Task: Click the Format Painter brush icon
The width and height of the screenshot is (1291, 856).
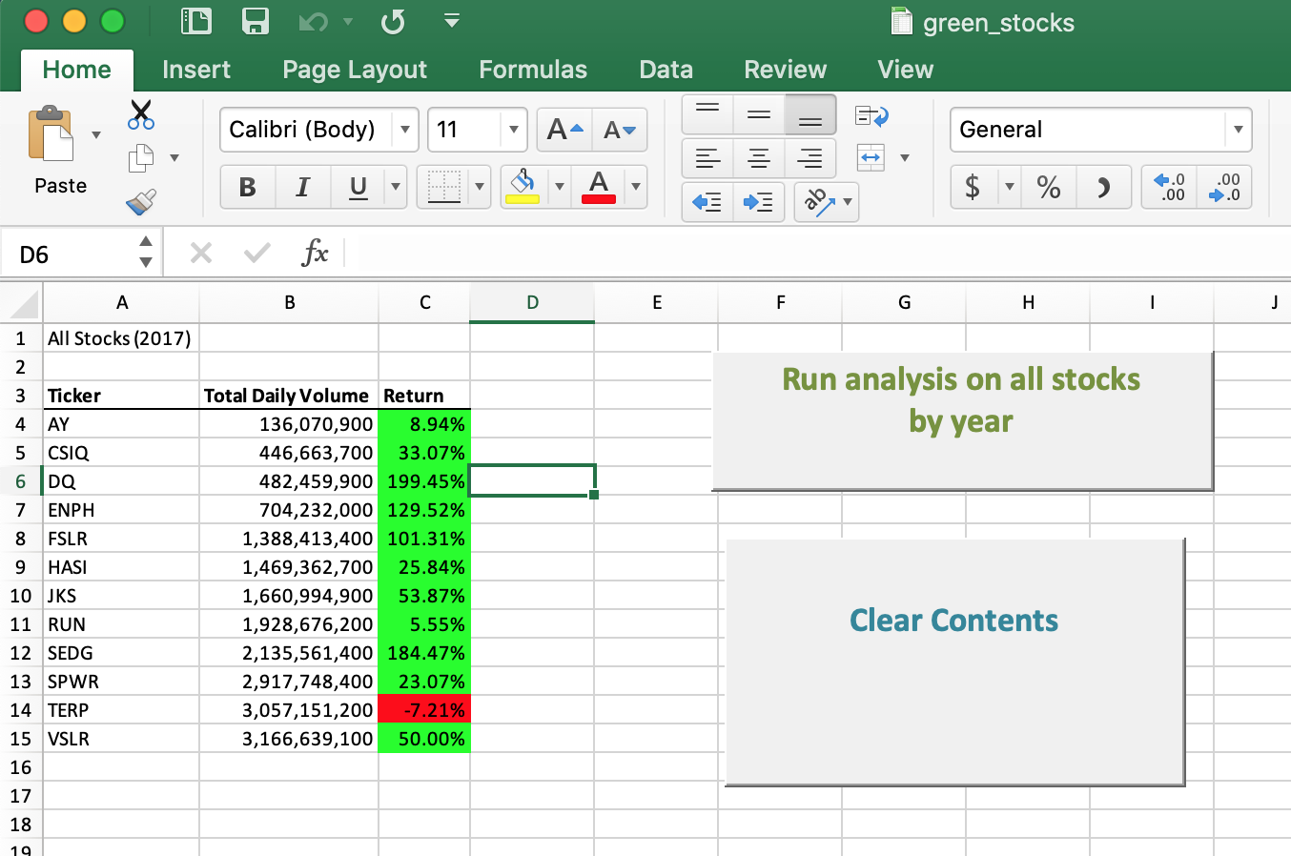Action: click(x=141, y=202)
